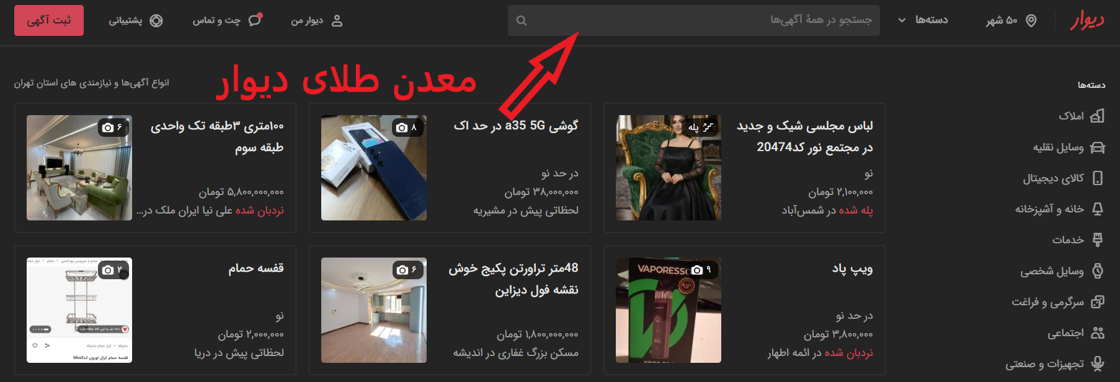Open the black evening dress listing thumbnail

(668, 168)
